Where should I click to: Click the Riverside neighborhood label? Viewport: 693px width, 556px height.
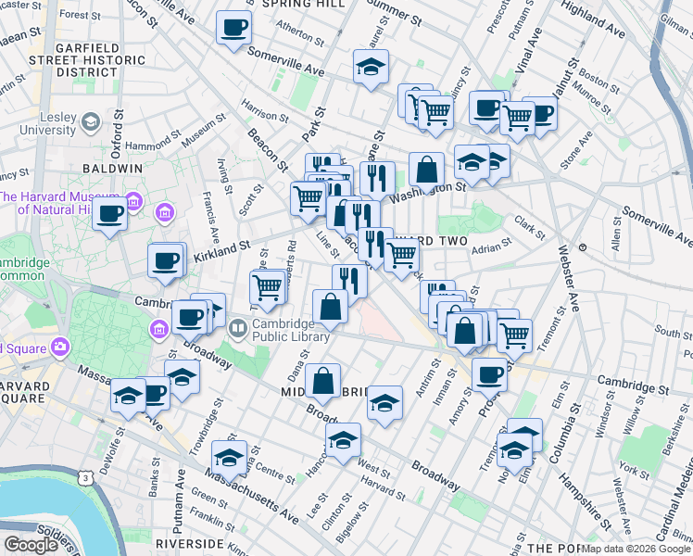click(190, 544)
